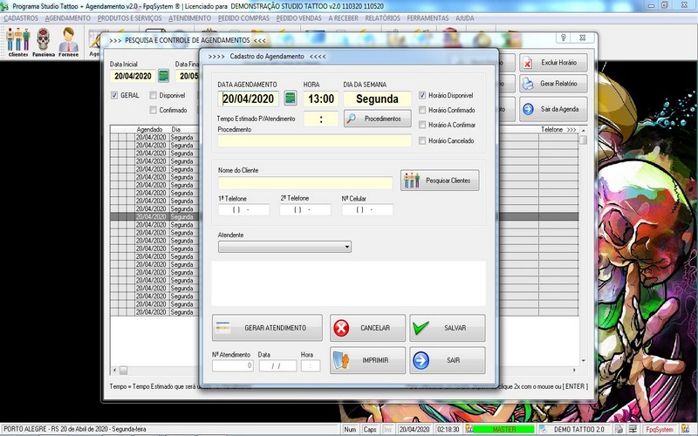This screenshot has width=698, height=436.
Task: Open the FERRAMENTAS menu
Action: coord(428,18)
